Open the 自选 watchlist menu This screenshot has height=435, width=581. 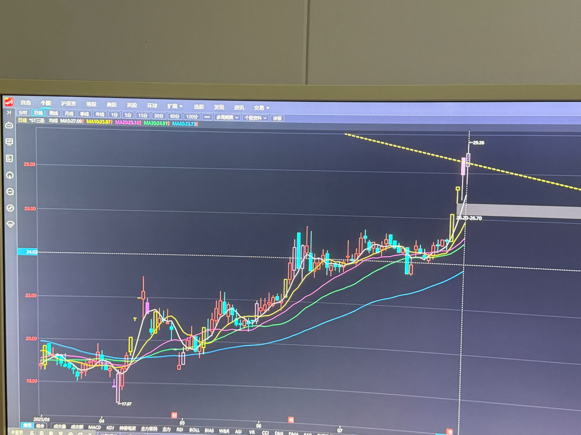(x=26, y=103)
